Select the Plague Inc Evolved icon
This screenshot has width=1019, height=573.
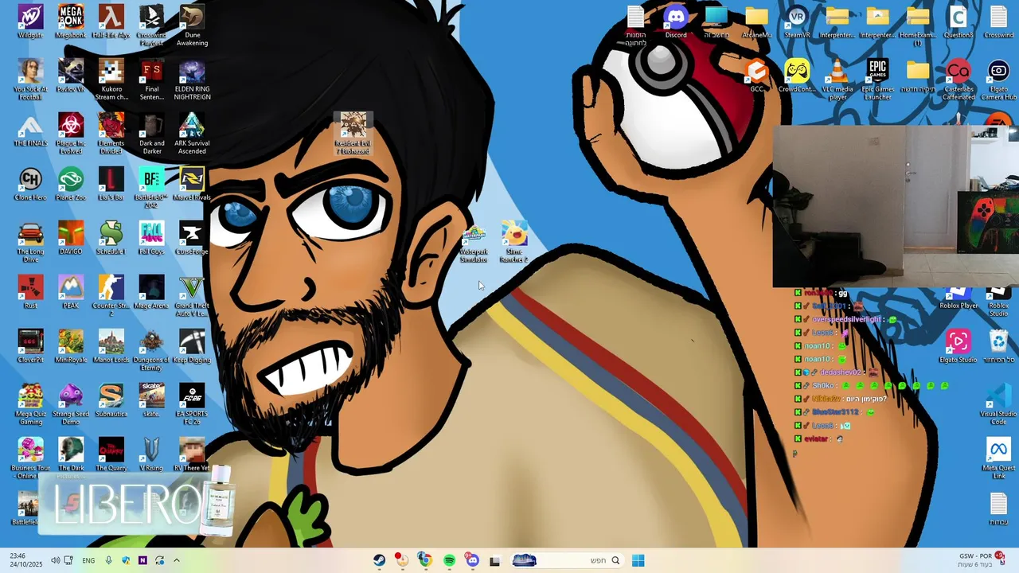point(71,133)
